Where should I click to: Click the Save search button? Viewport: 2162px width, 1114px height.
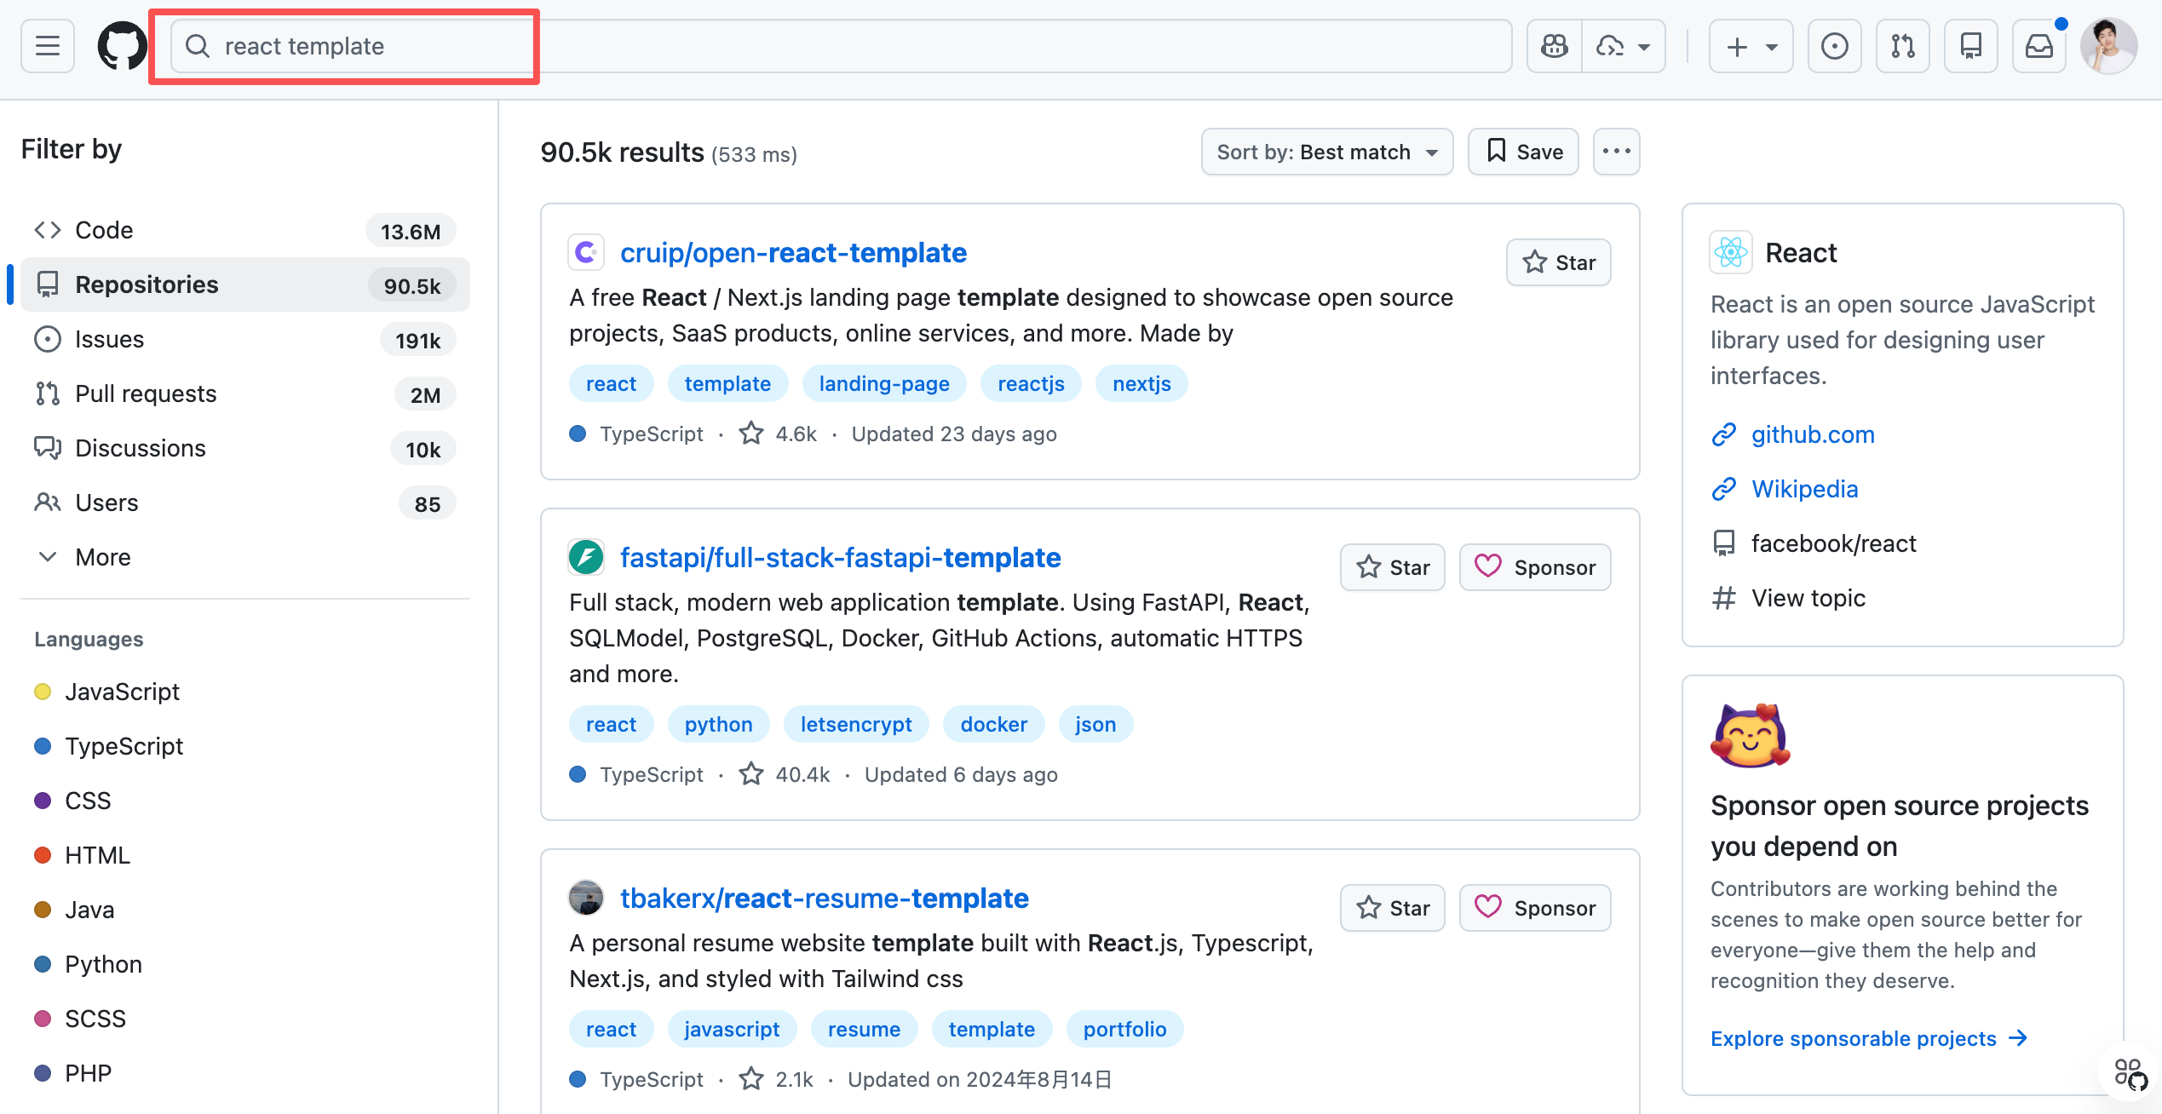click(1523, 152)
